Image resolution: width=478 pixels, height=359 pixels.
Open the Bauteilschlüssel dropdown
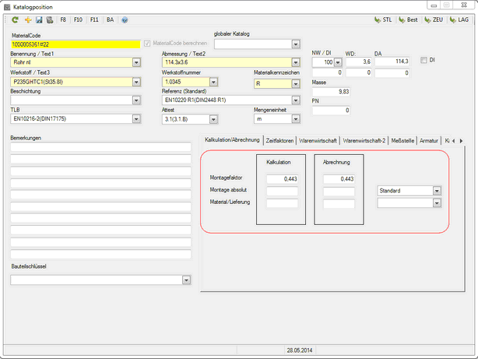coord(187,280)
